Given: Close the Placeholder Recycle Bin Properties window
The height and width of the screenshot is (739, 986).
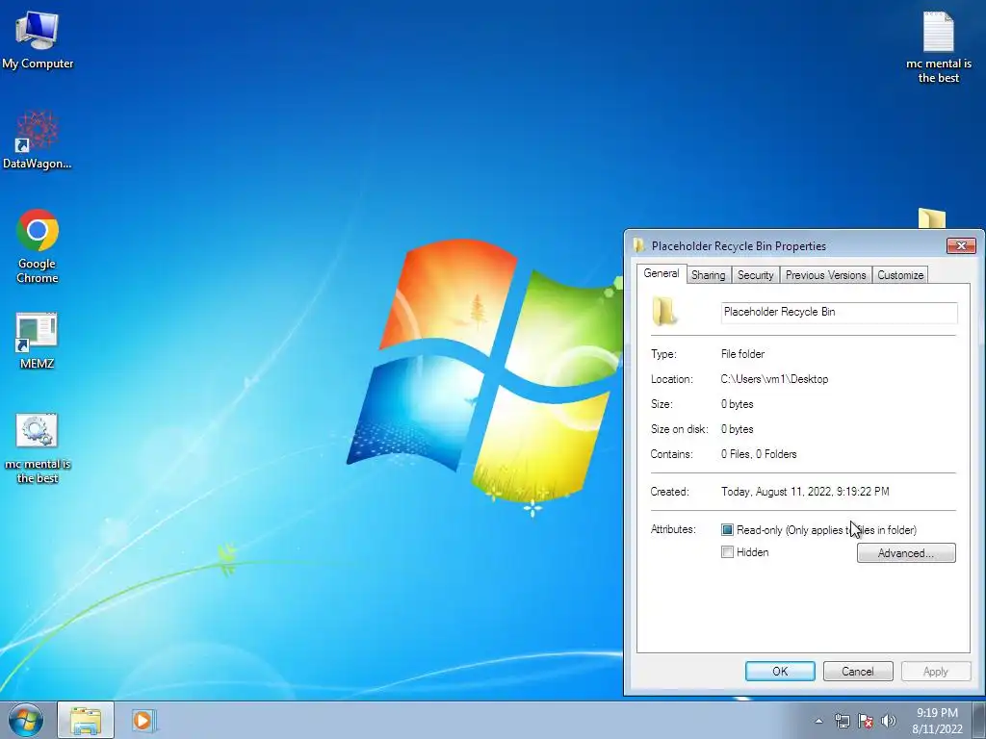Looking at the screenshot, I should [961, 245].
